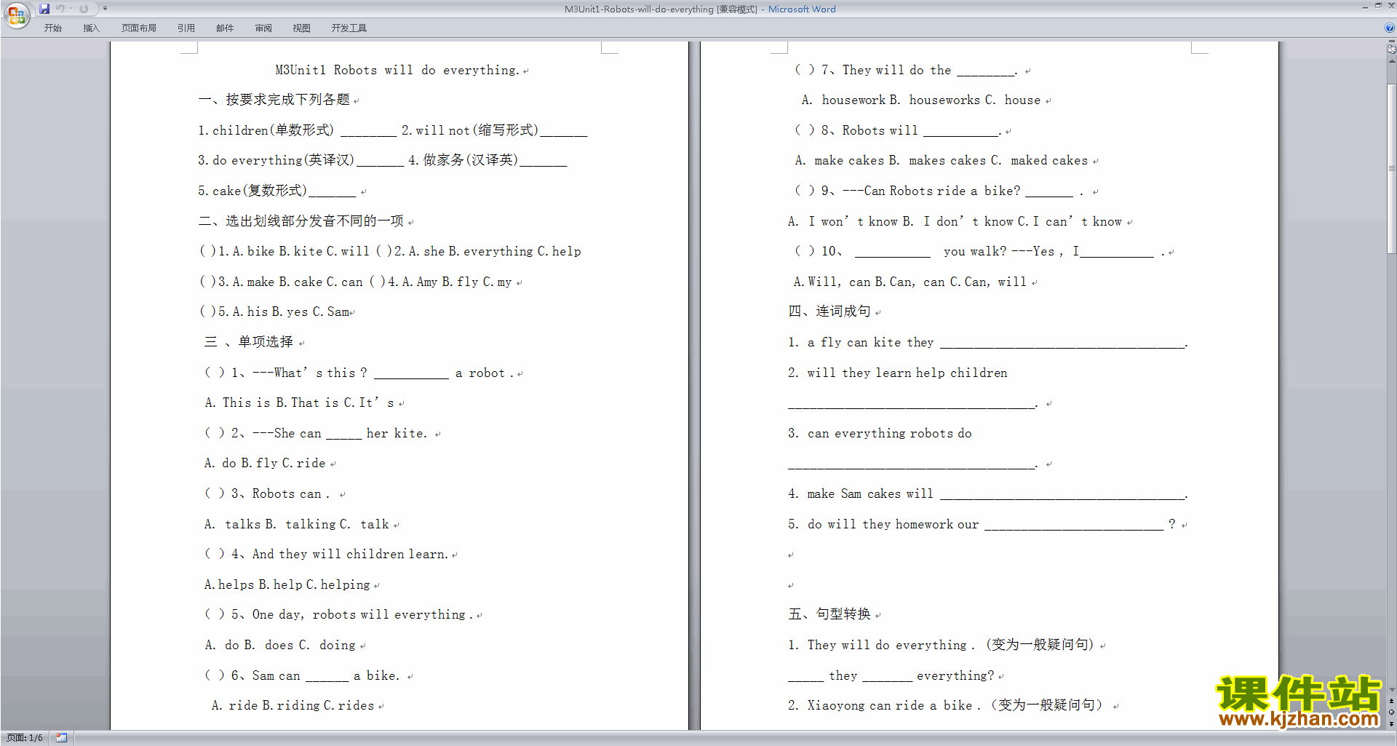This screenshot has height=746, width=1397.
Task: Click the title 'M3Unit1 Robots will do everything.'
Action: (x=397, y=70)
